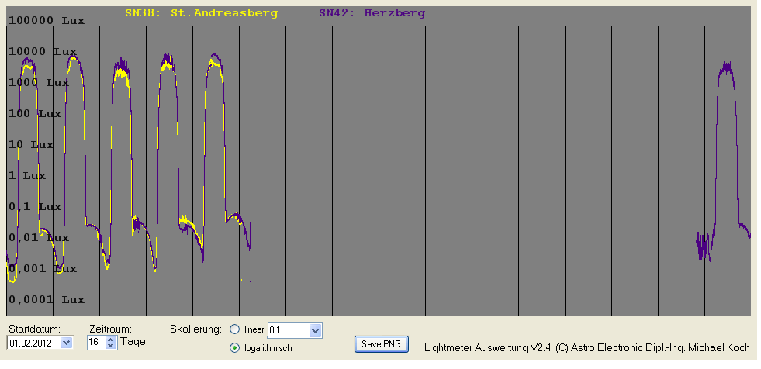
Task: Open the Startdatum date dropdown arrow
Action: pyautogui.click(x=67, y=343)
